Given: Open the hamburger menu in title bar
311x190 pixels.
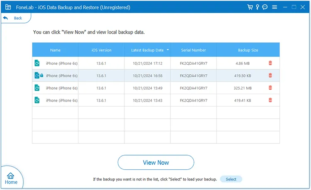Looking at the screenshot, I should pos(275,7).
